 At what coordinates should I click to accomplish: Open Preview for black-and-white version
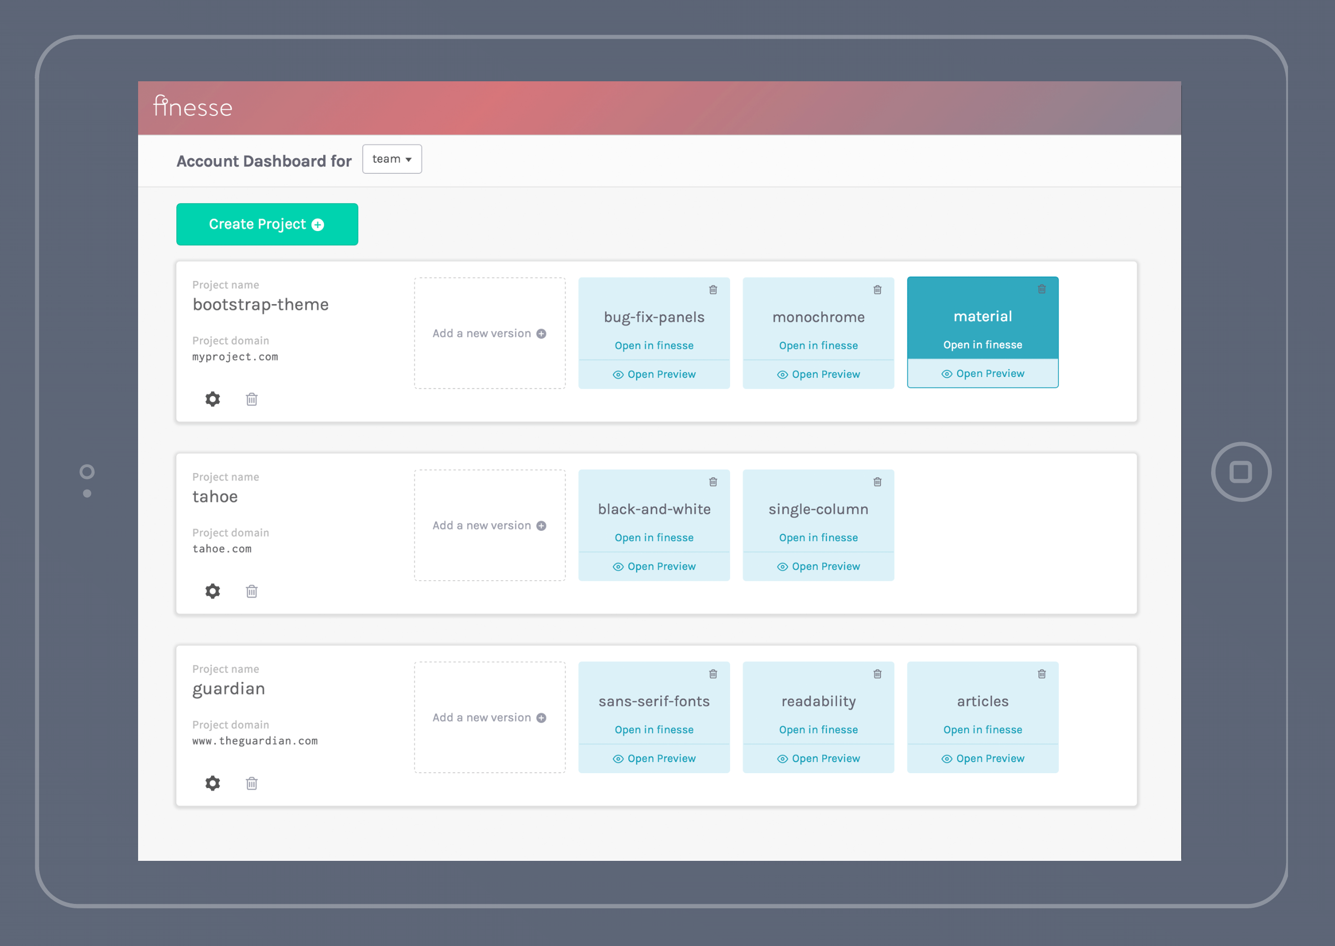pos(654,566)
